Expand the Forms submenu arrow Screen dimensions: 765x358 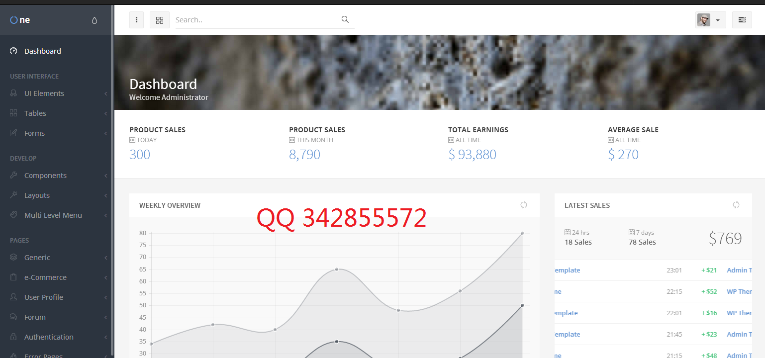106,133
